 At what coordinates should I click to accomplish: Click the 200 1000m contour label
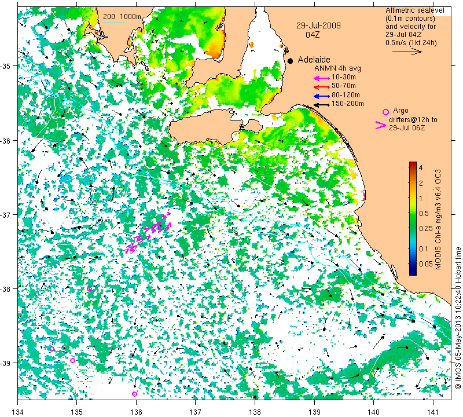(122, 17)
